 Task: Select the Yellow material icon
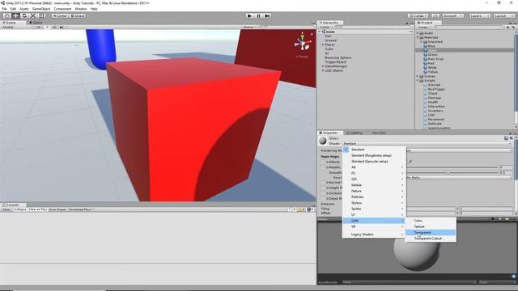426,72
